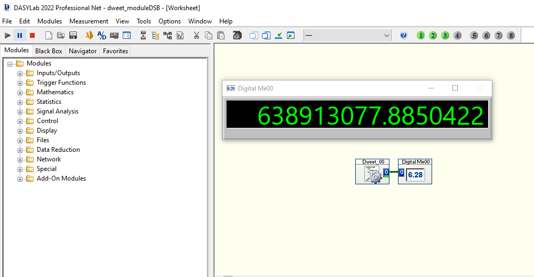Click the flowchart sequence toolbar icon
The height and width of the screenshot is (277, 534).
click(143, 35)
